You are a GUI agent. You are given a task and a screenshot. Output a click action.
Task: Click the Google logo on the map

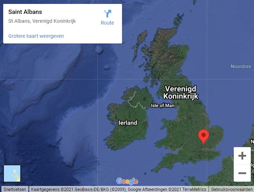coord(127,181)
